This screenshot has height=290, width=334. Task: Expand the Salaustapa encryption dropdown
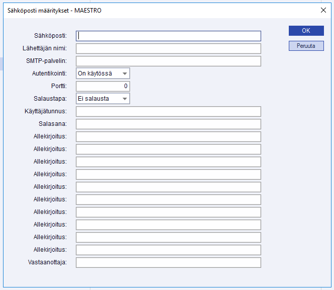click(x=103, y=99)
